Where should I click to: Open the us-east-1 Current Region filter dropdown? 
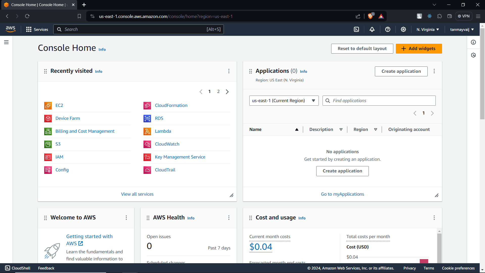(284, 100)
